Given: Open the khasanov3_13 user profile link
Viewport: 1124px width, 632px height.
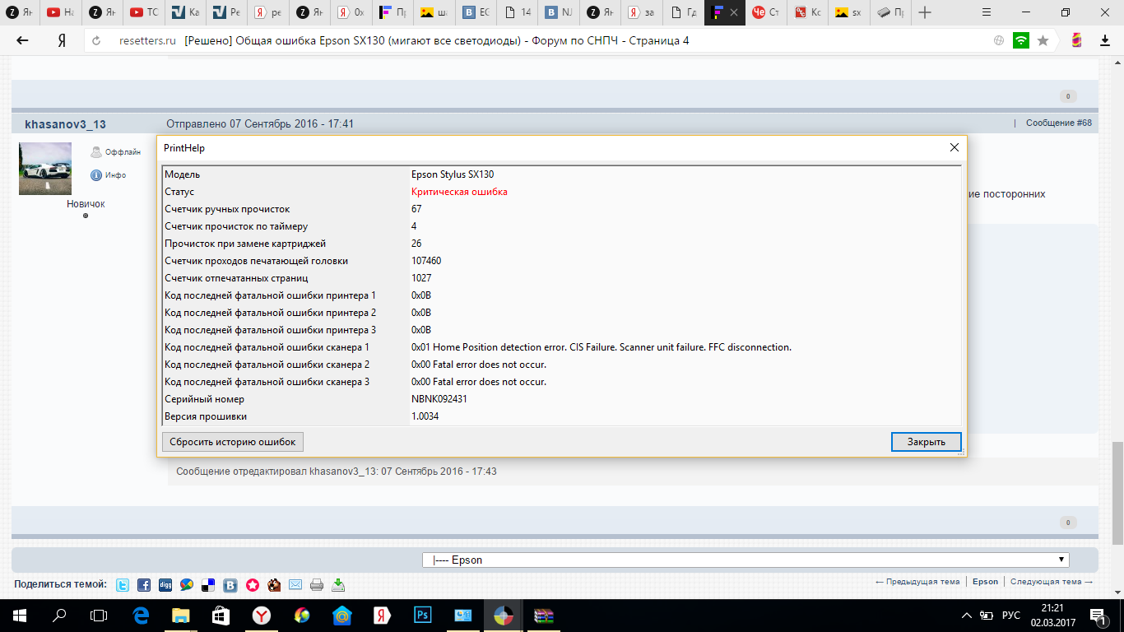Looking at the screenshot, I should pyautogui.click(x=65, y=124).
